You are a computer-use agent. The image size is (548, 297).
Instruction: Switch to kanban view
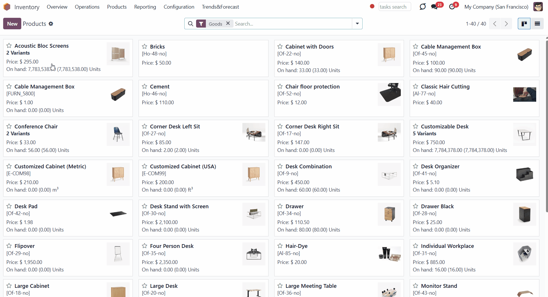[524, 24]
